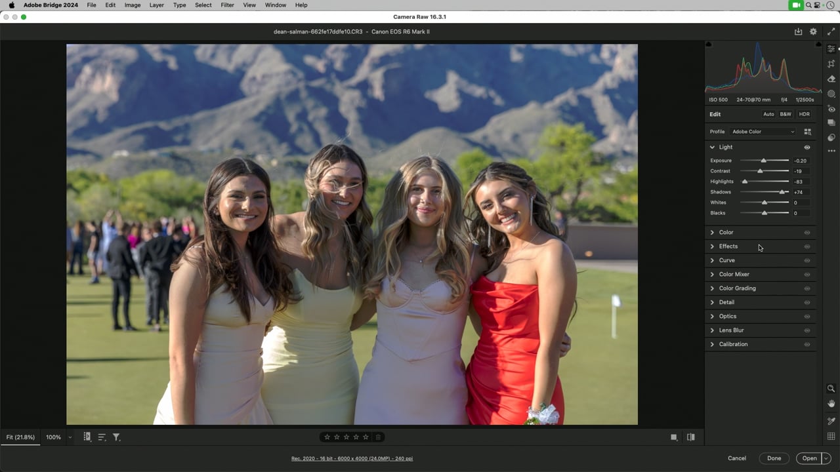Open the File menu

(91, 5)
